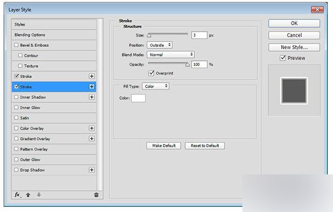The image size is (333, 212).
Task: Add another Color Overlay with plus icon
Action: pyautogui.click(x=92, y=128)
